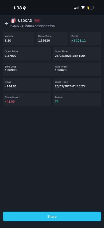The image size is (104, 228).
Task: Tap the Open Price 1.37007 card
Action: click(27, 54)
